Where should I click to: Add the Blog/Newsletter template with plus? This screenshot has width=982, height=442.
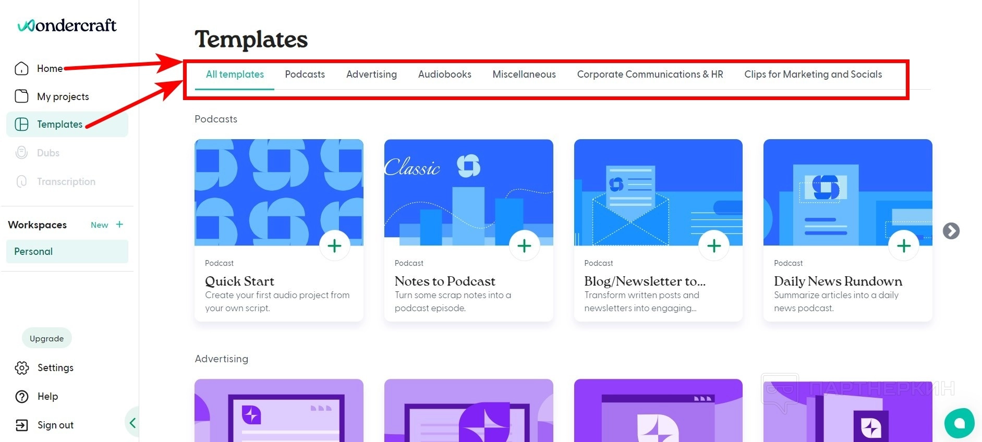[x=714, y=245]
